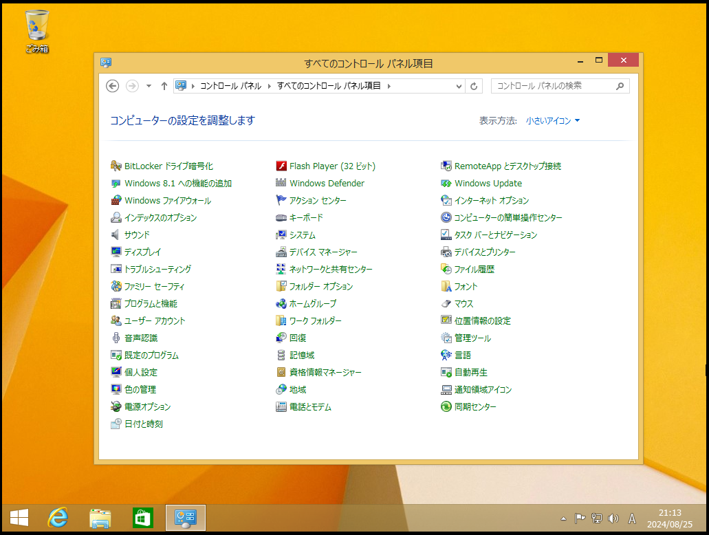
Task: Click the デバイスとプリンター icon
Action: [x=446, y=252]
